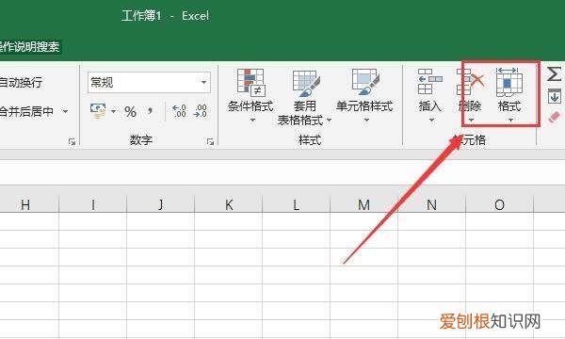Select column N header
Viewport: 565px width, 339px height.
point(431,204)
